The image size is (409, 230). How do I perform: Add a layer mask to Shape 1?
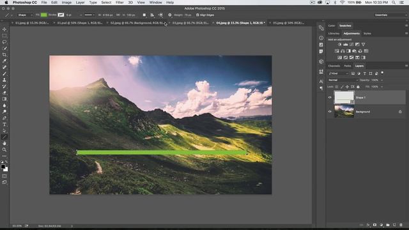tap(374, 225)
